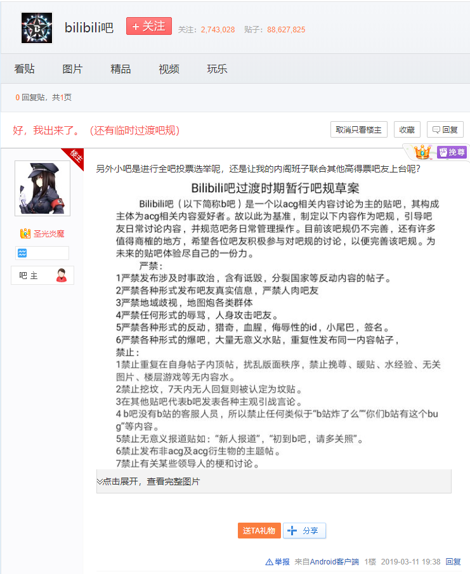Screen dimensions: 470x574
Task: Toggle 取消只看楼主 filter off
Action: point(359,129)
